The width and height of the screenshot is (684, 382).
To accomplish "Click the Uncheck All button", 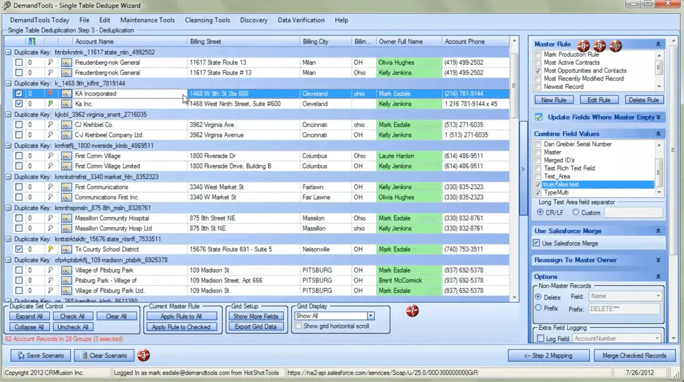I will pos(72,327).
